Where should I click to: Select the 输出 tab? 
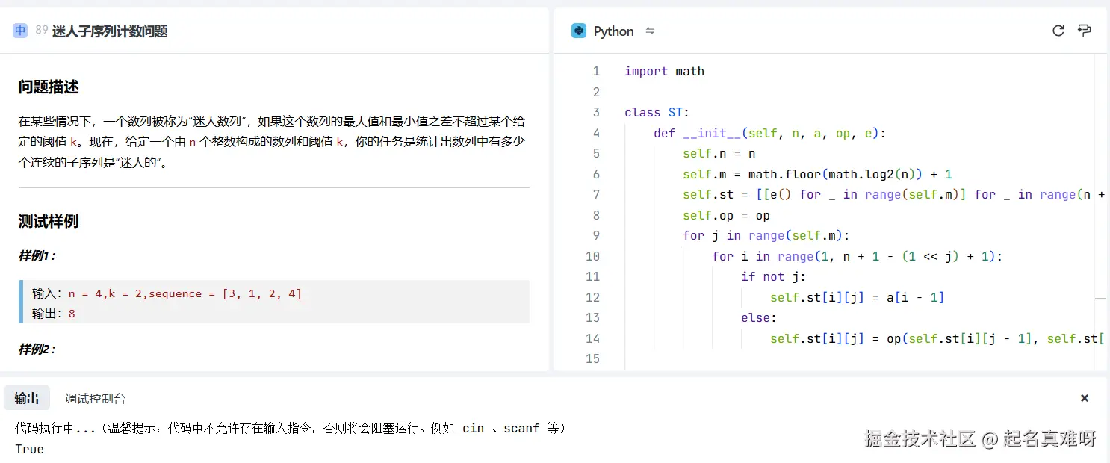pyautogui.click(x=27, y=398)
